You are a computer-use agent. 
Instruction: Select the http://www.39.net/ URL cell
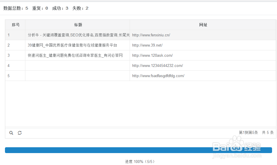(x=203, y=45)
